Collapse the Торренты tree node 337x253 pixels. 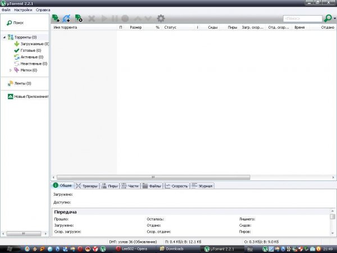pos(4,38)
